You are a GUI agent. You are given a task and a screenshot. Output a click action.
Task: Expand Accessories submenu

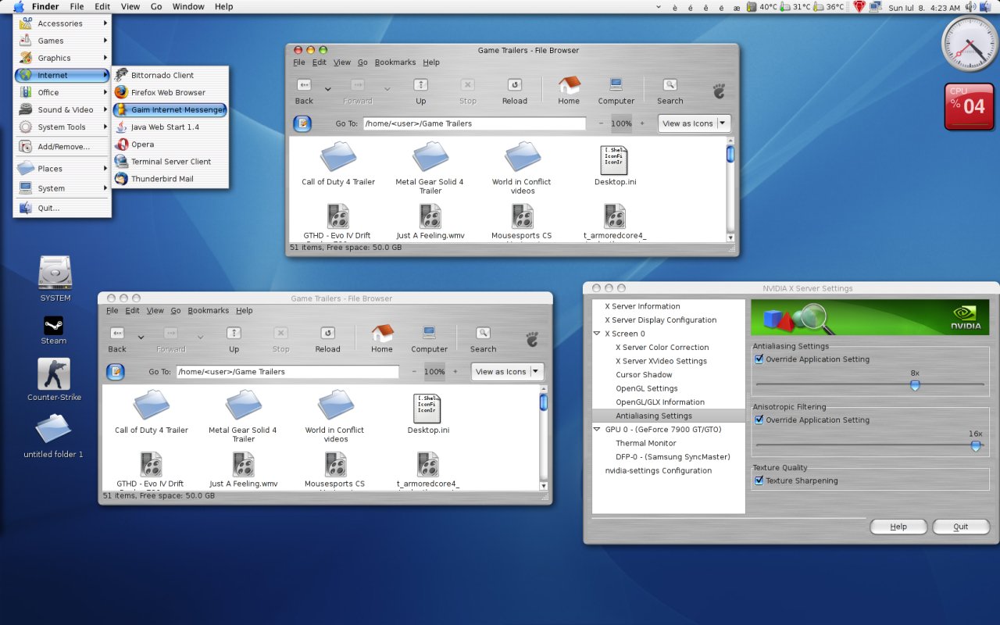[x=62, y=23]
